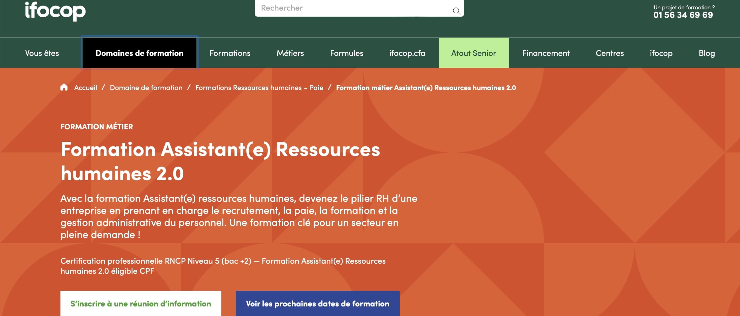Open the Blog menu item

pos(707,53)
